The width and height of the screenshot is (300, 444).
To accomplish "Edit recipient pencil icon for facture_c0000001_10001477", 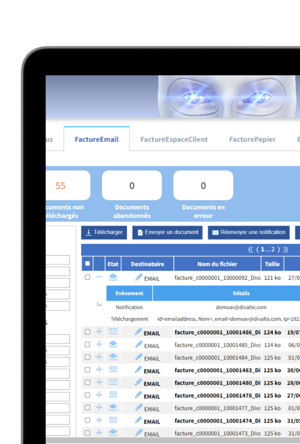I will (138, 407).
